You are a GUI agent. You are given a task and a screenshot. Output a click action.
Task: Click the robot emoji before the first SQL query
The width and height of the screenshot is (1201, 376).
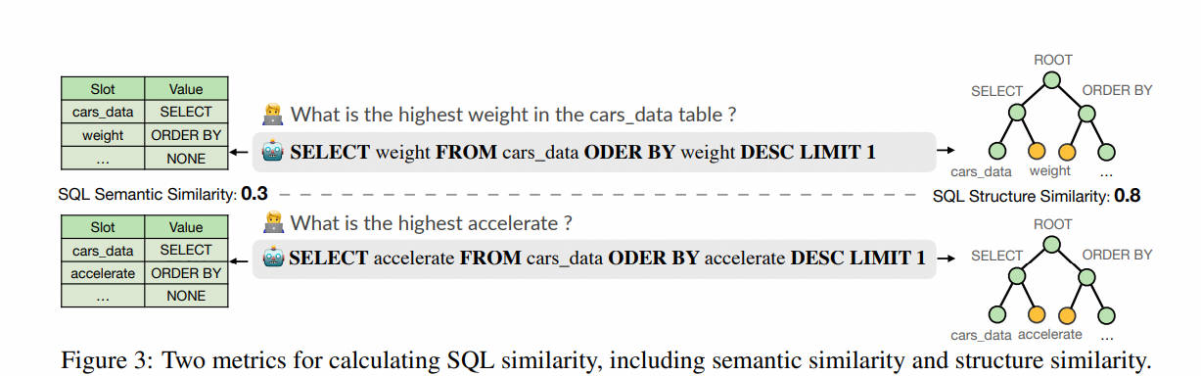[273, 151]
